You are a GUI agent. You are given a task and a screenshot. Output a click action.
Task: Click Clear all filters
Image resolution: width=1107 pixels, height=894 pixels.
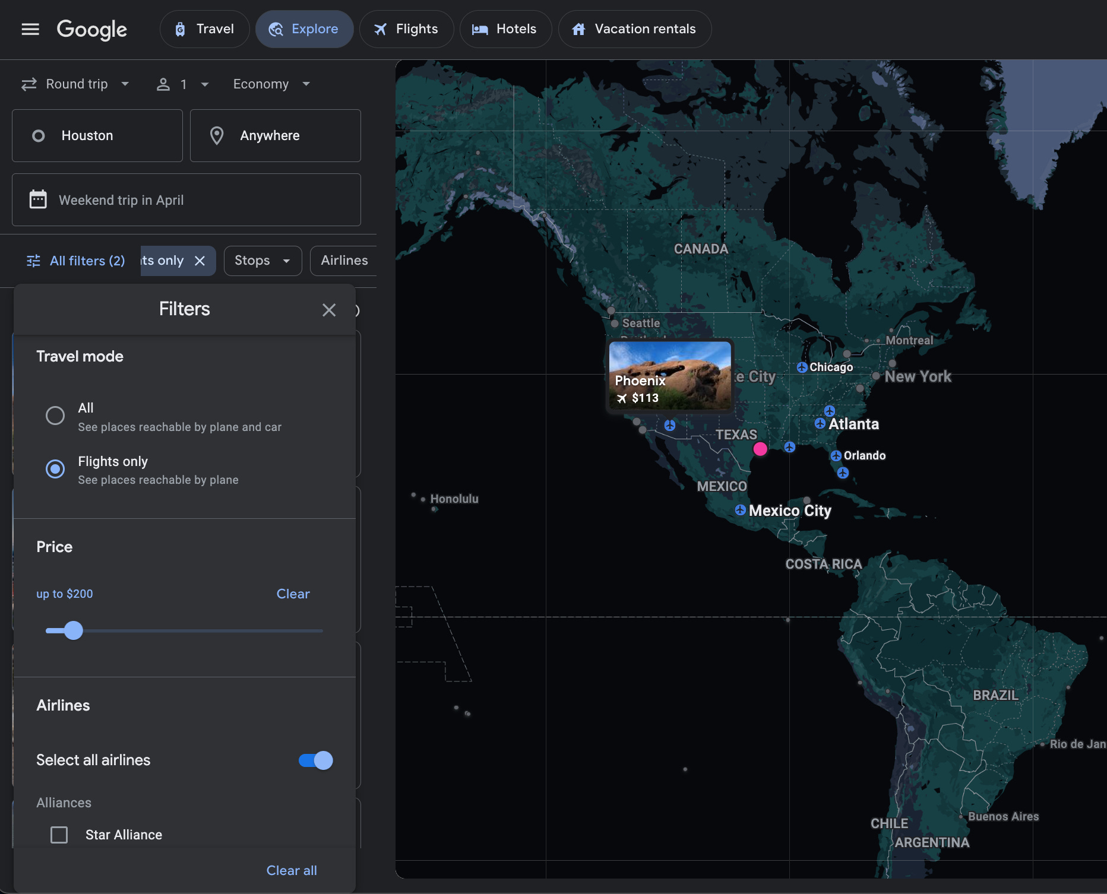pos(292,870)
